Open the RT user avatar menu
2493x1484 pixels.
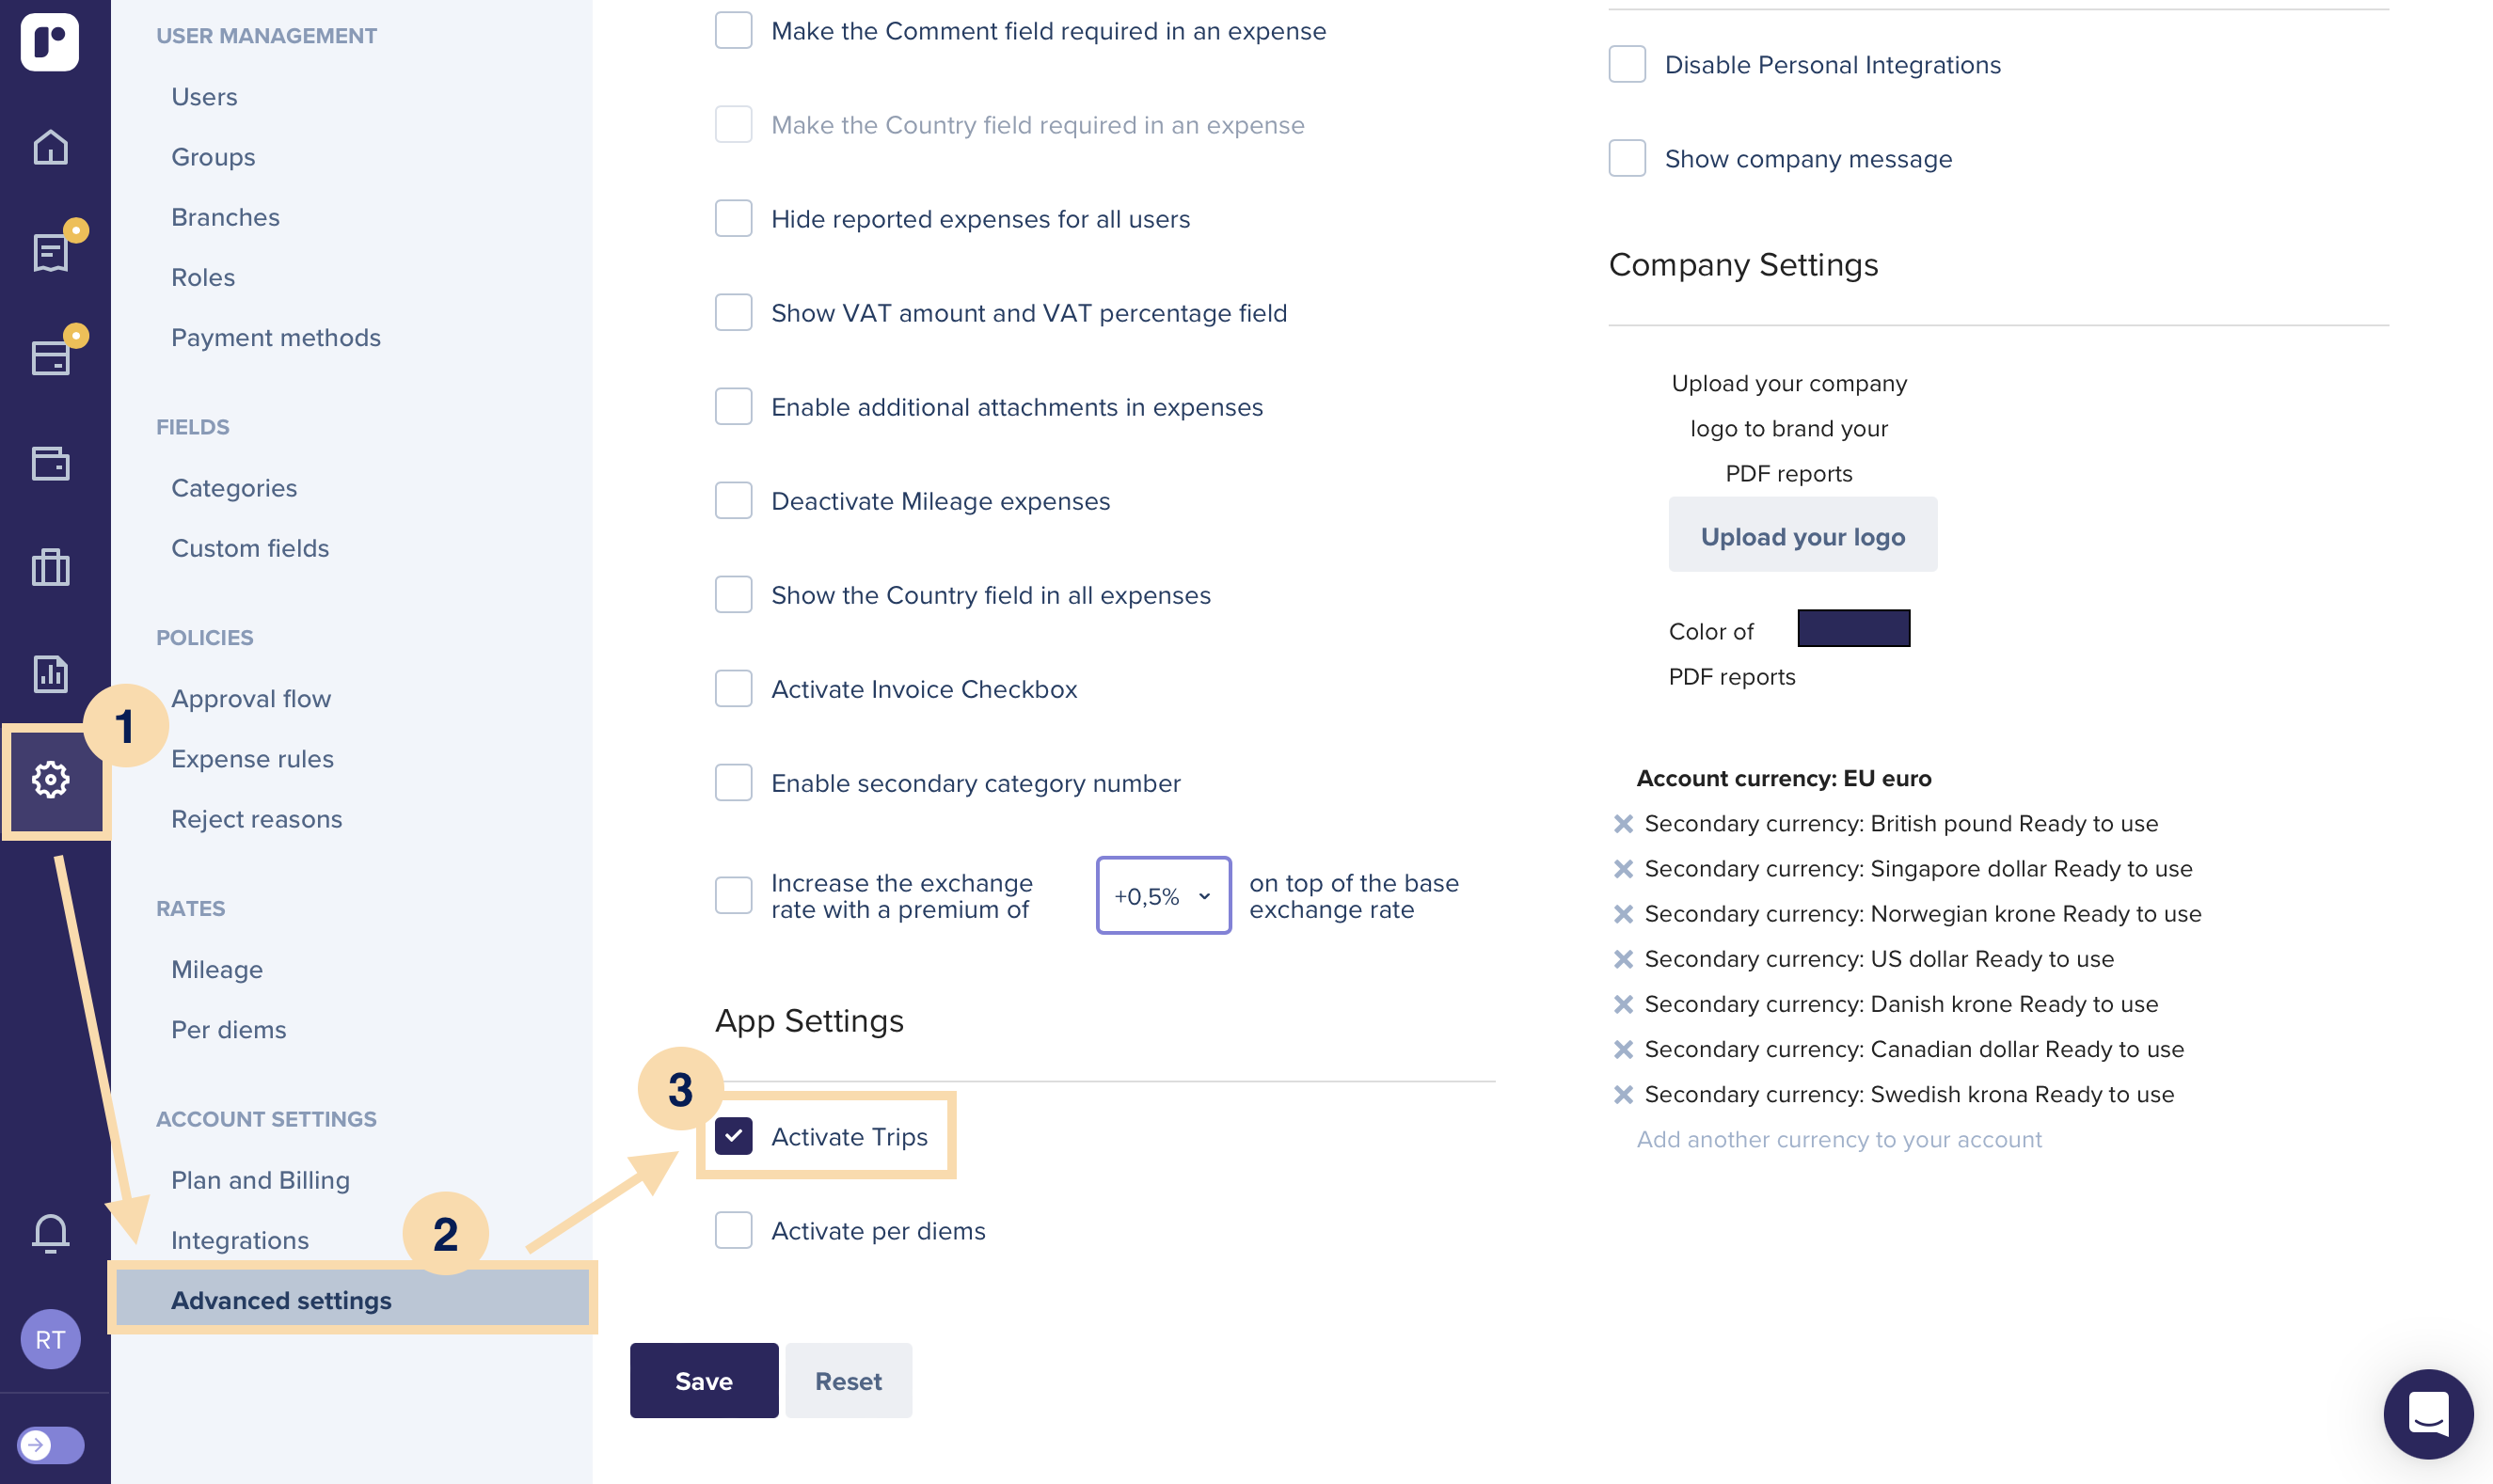(50, 1339)
